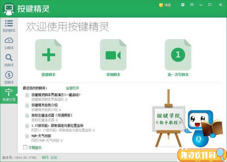Select 找脚本 search in the sidebar

[x=9, y=60]
